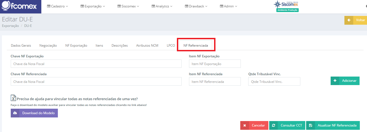Click the Admin menu list icon
Image resolution: width=367 pixels, height=132 pixels.
pyautogui.click(x=222, y=6)
